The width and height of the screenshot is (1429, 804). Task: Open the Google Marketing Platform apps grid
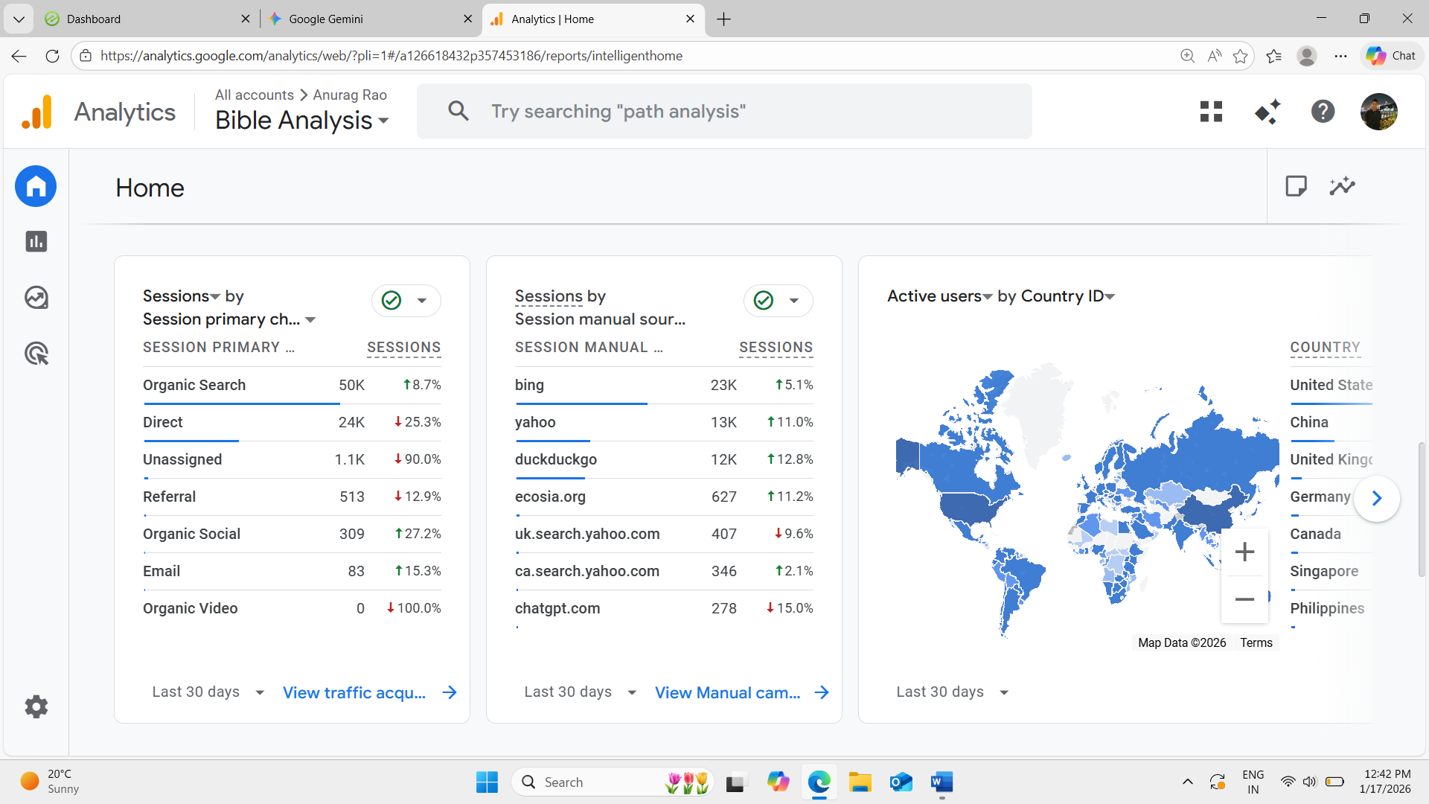(1211, 112)
